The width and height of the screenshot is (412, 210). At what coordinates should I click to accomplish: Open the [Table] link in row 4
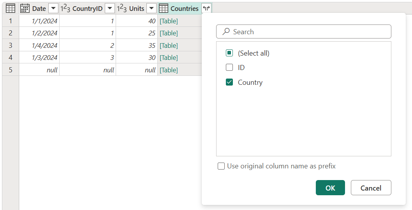click(x=169, y=58)
